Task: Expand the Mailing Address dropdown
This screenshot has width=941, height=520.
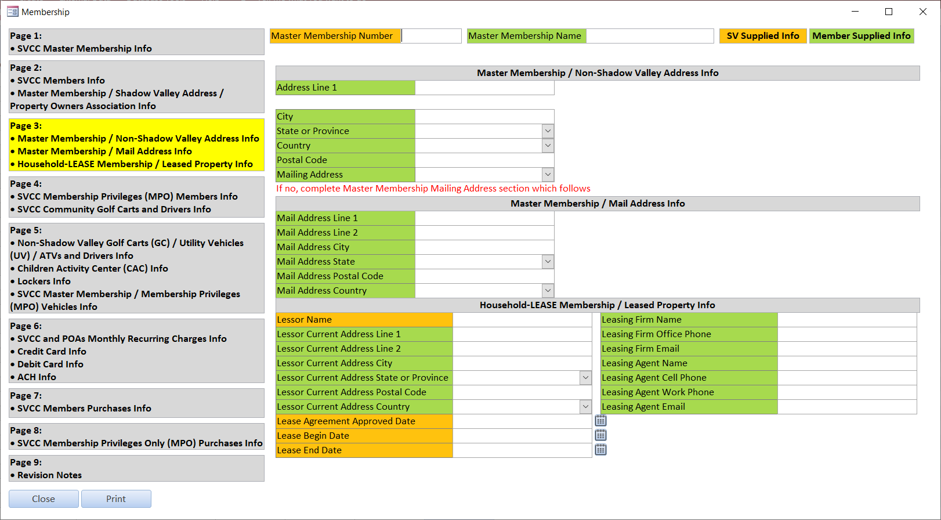Action: (548, 175)
